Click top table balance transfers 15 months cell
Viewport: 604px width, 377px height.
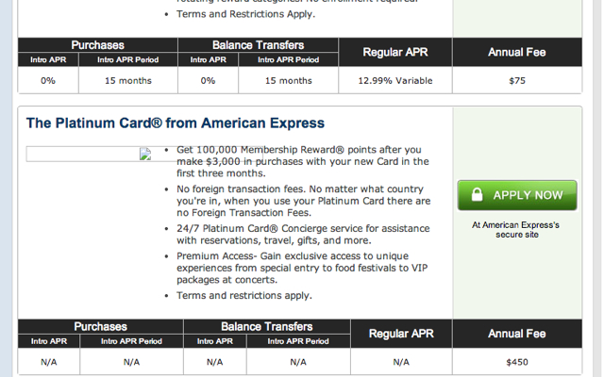pyautogui.click(x=289, y=81)
